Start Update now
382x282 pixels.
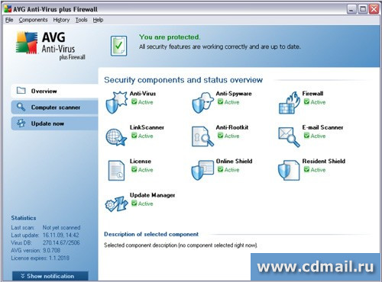coord(54,123)
